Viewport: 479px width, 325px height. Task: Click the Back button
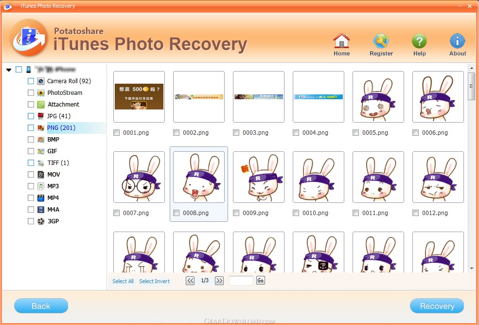[41, 306]
